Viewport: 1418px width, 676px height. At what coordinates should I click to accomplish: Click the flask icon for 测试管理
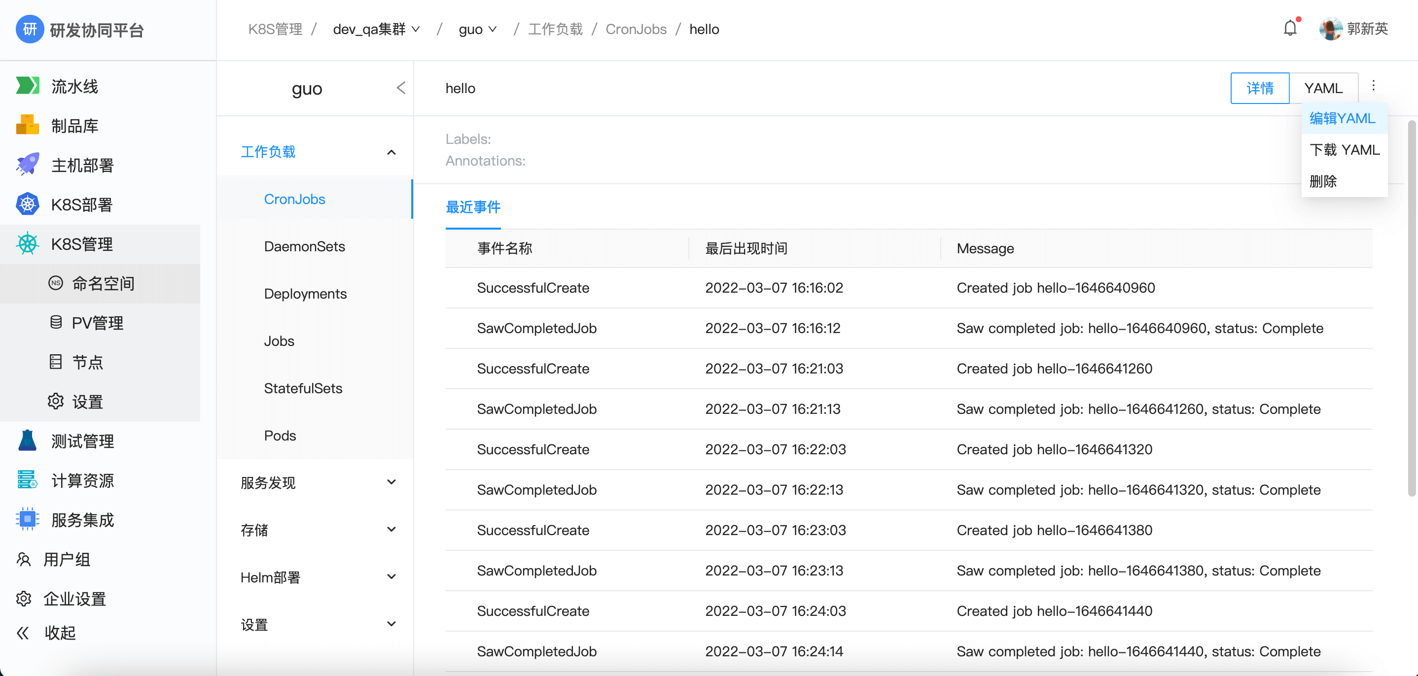(x=28, y=440)
